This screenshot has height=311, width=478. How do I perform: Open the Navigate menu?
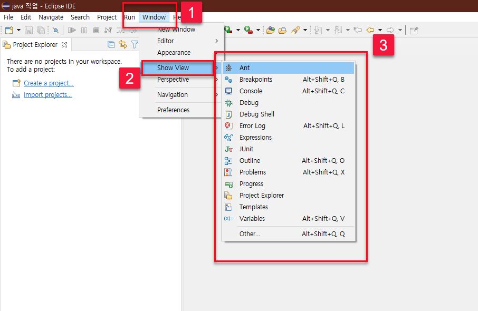pyautogui.click(x=51, y=17)
